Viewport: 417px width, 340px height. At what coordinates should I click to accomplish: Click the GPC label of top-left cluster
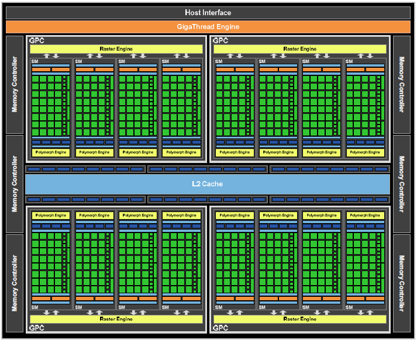coord(37,41)
